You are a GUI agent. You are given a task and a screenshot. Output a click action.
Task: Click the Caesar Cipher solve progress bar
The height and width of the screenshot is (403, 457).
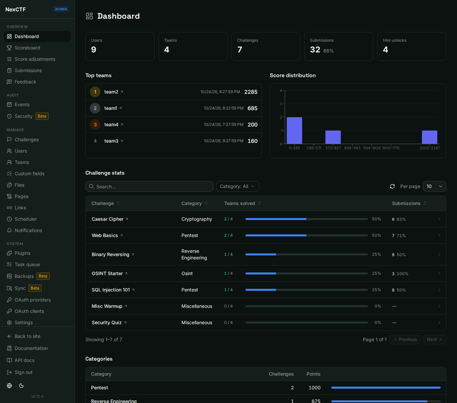[307, 219]
